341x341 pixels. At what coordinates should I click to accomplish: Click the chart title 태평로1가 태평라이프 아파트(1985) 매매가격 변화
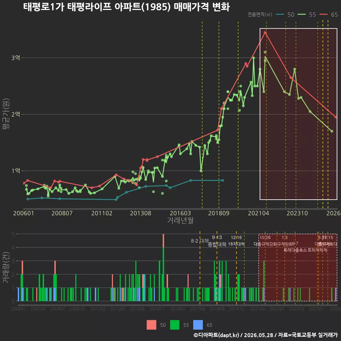tap(126, 7)
